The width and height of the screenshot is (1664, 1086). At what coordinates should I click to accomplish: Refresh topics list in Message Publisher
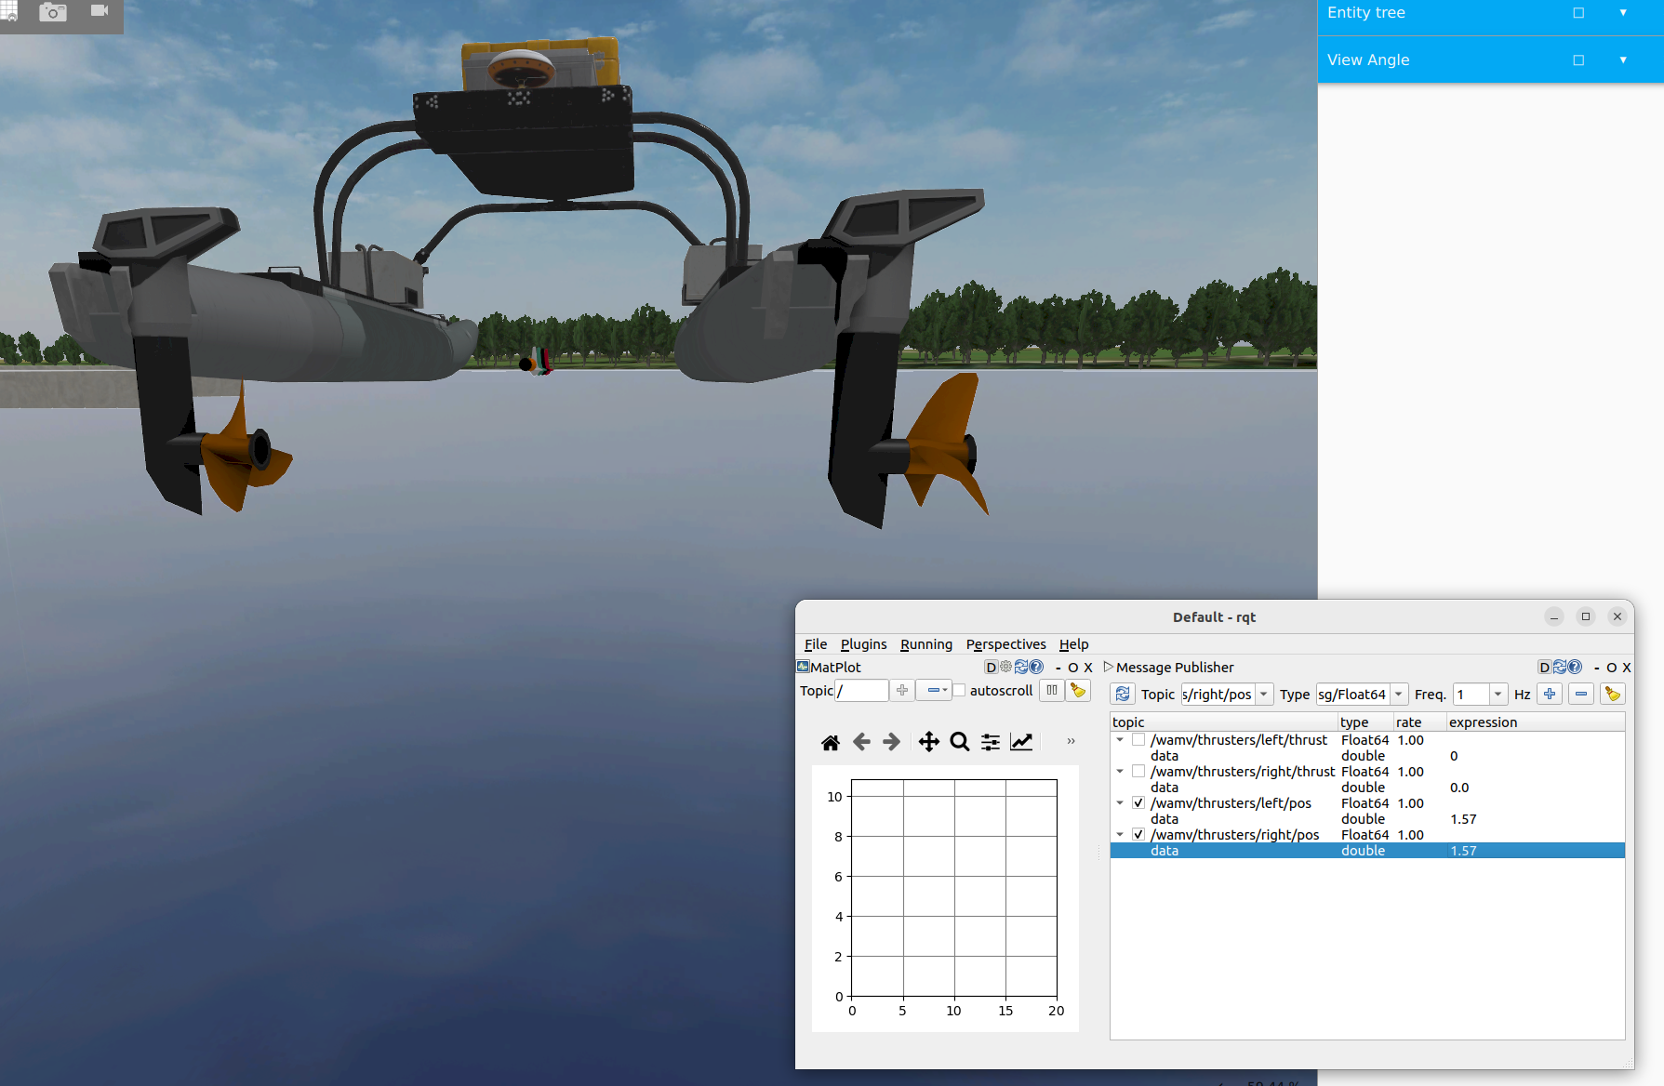point(1123,695)
